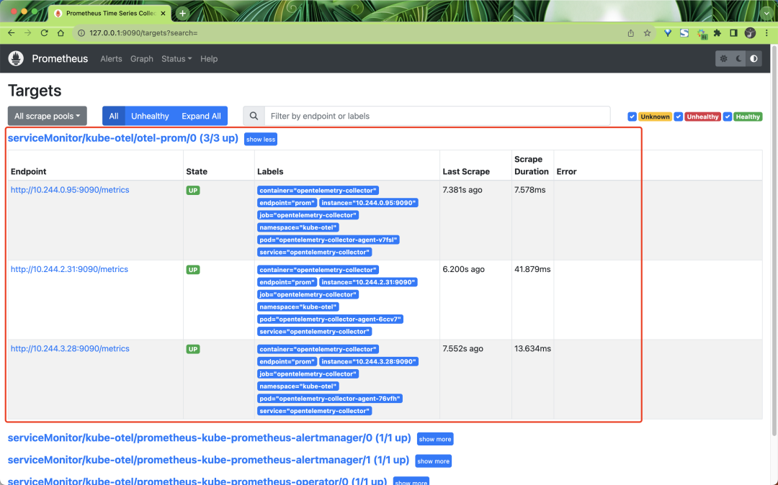Screen dimensions: 778x485
Task: Click serviceMonitor/kube-otel/otel-prom/0 heading link
Action: click(123, 138)
